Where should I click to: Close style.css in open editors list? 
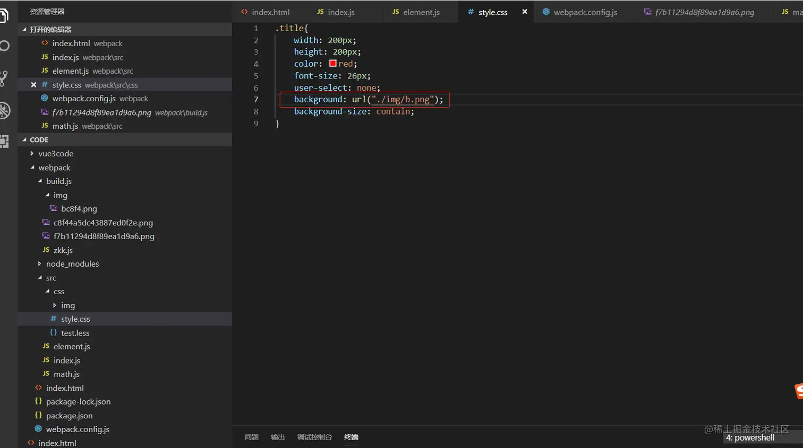point(33,85)
